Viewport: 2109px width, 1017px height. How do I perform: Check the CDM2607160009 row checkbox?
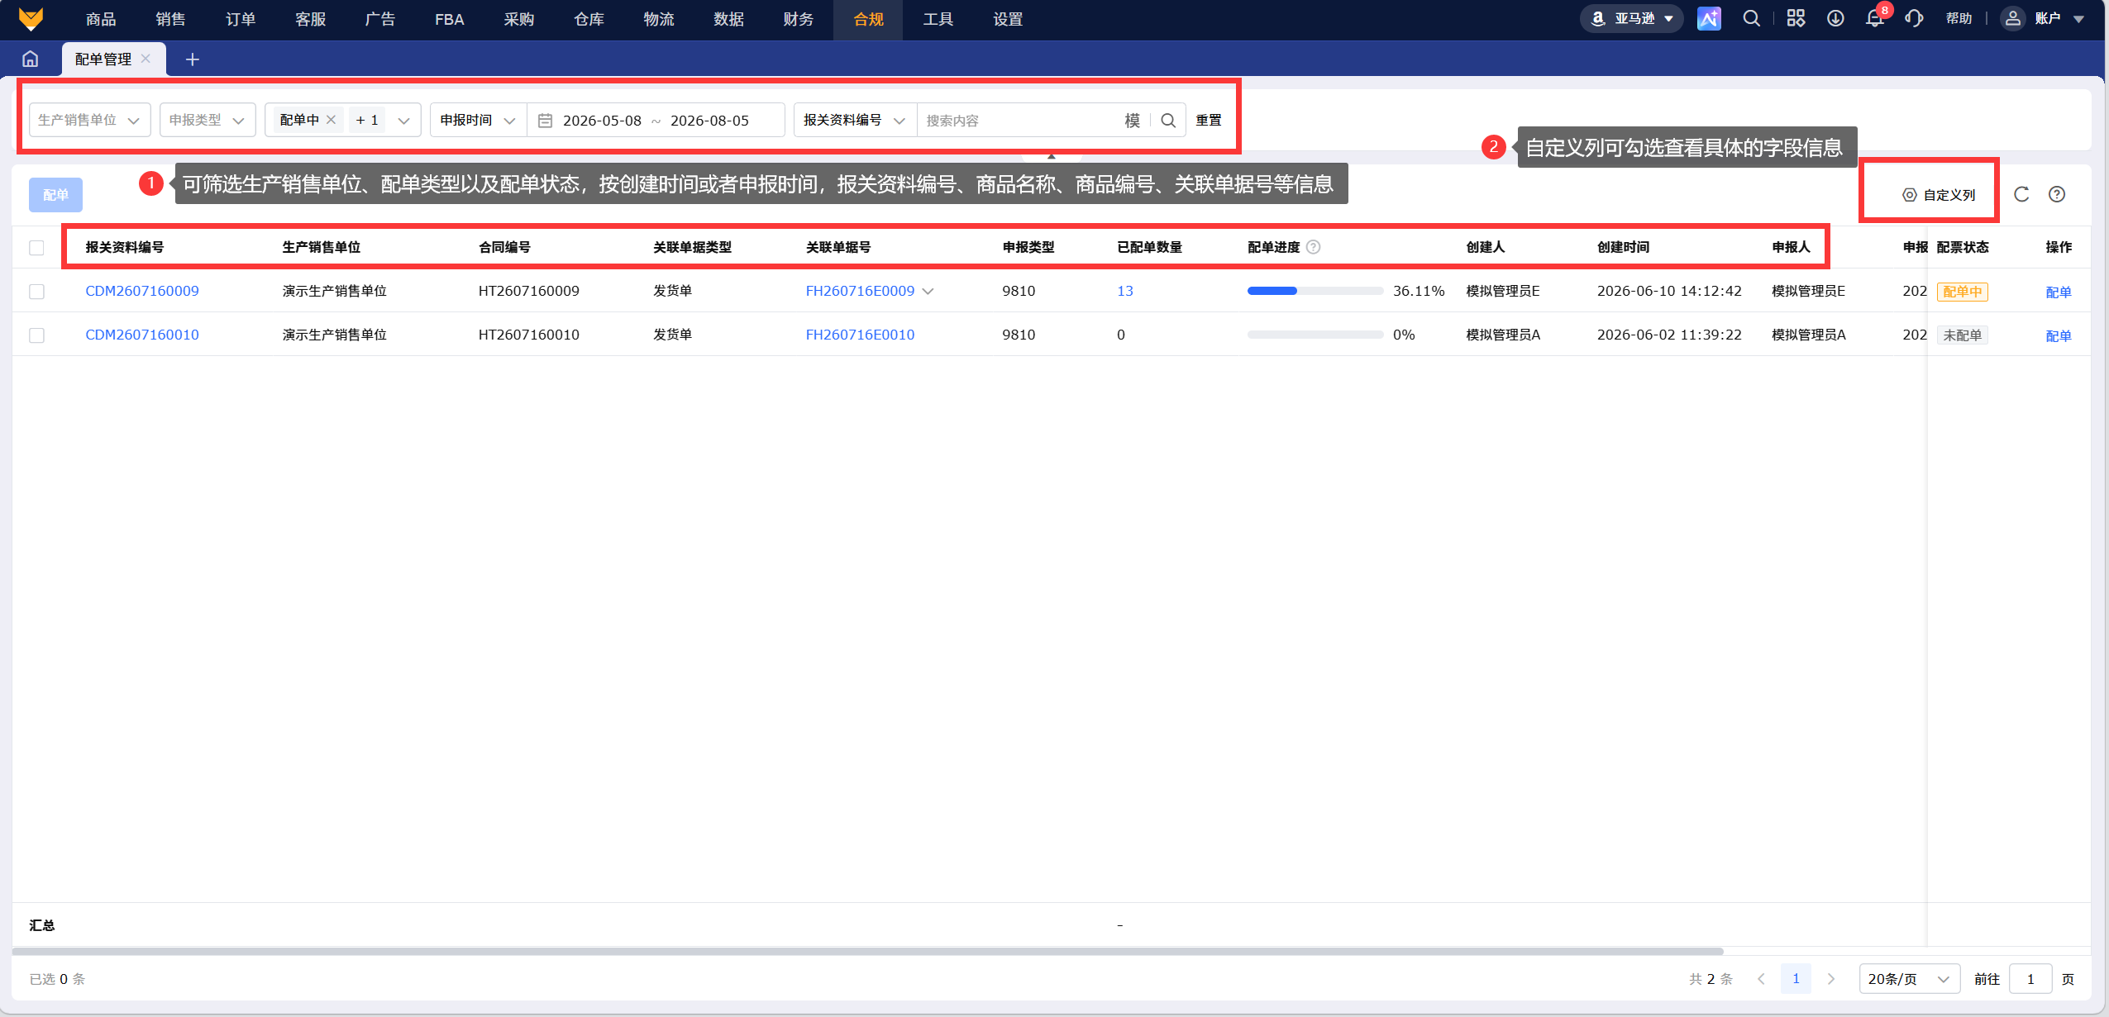36,292
